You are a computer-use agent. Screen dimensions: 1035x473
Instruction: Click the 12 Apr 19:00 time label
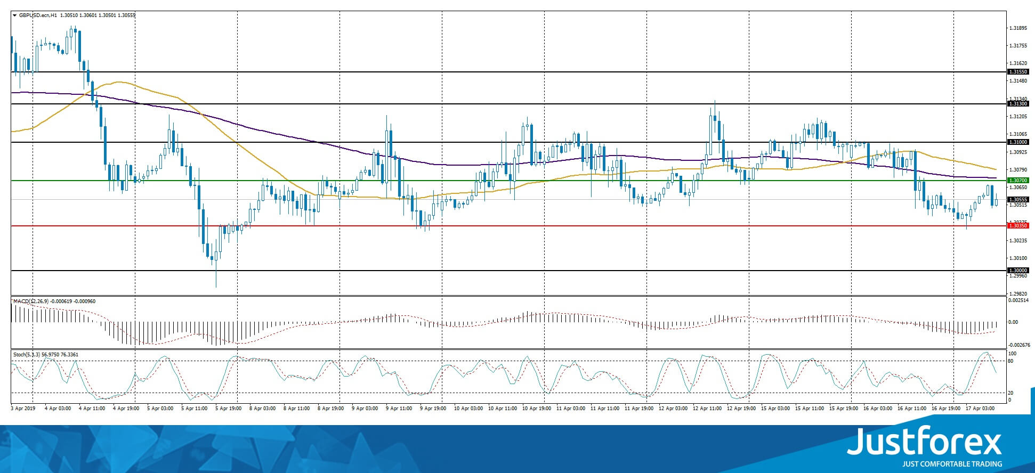point(741,409)
